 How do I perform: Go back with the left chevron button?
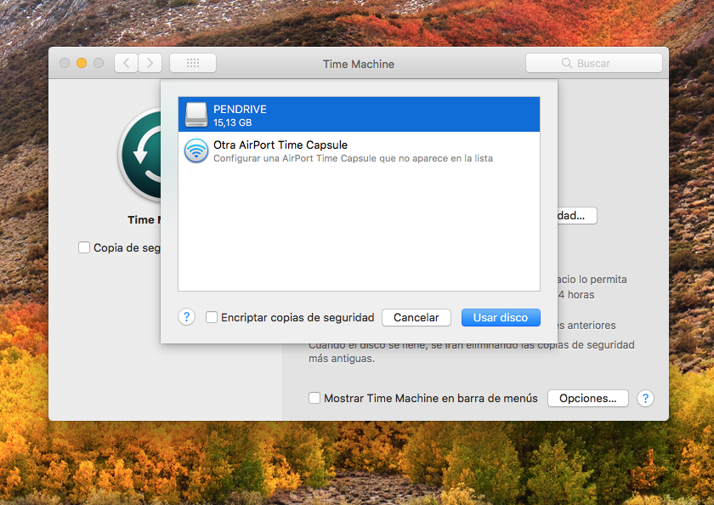(x=126, y=63)
